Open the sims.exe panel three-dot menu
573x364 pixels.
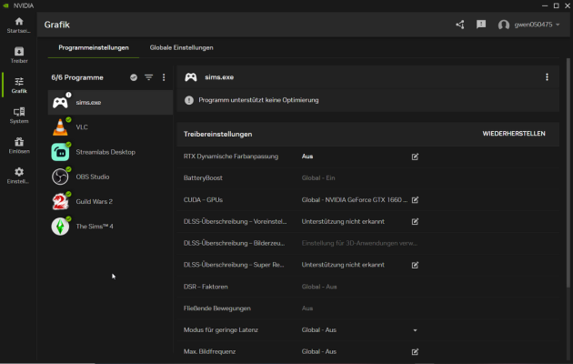547,77
